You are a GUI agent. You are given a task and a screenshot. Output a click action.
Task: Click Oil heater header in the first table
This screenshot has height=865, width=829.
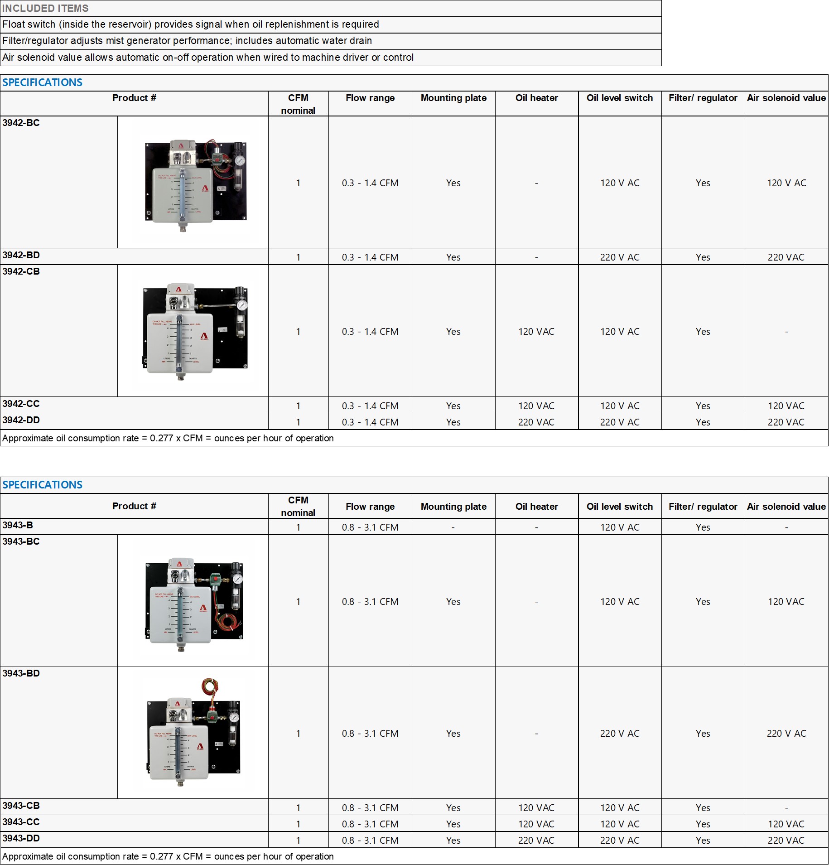536,98
